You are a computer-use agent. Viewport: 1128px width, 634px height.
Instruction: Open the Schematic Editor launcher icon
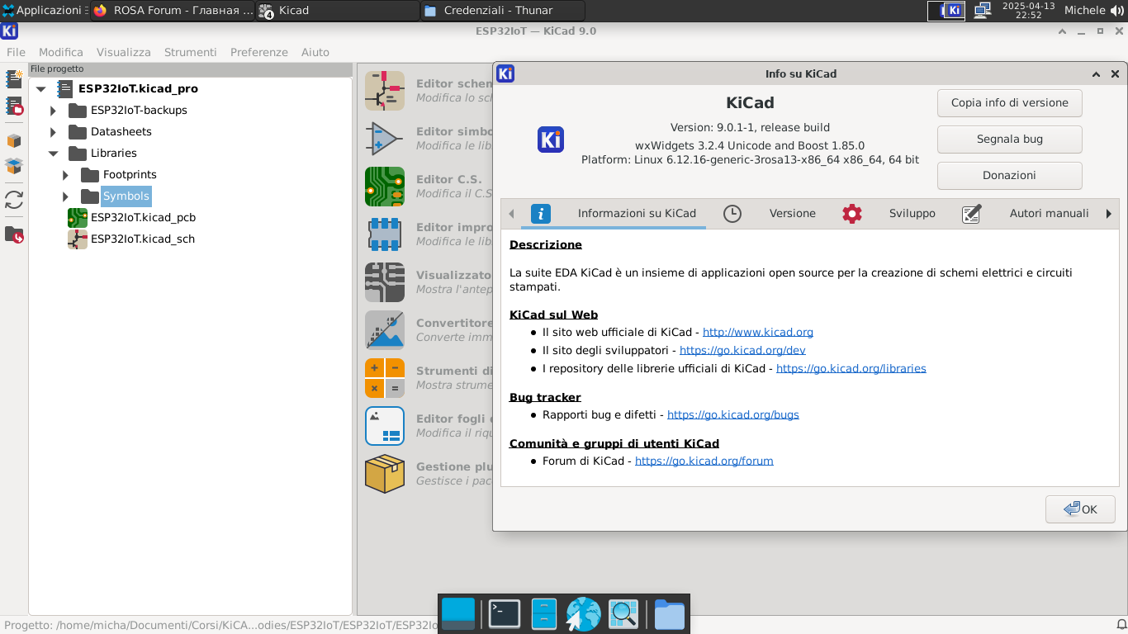click(x=385, y=91)
